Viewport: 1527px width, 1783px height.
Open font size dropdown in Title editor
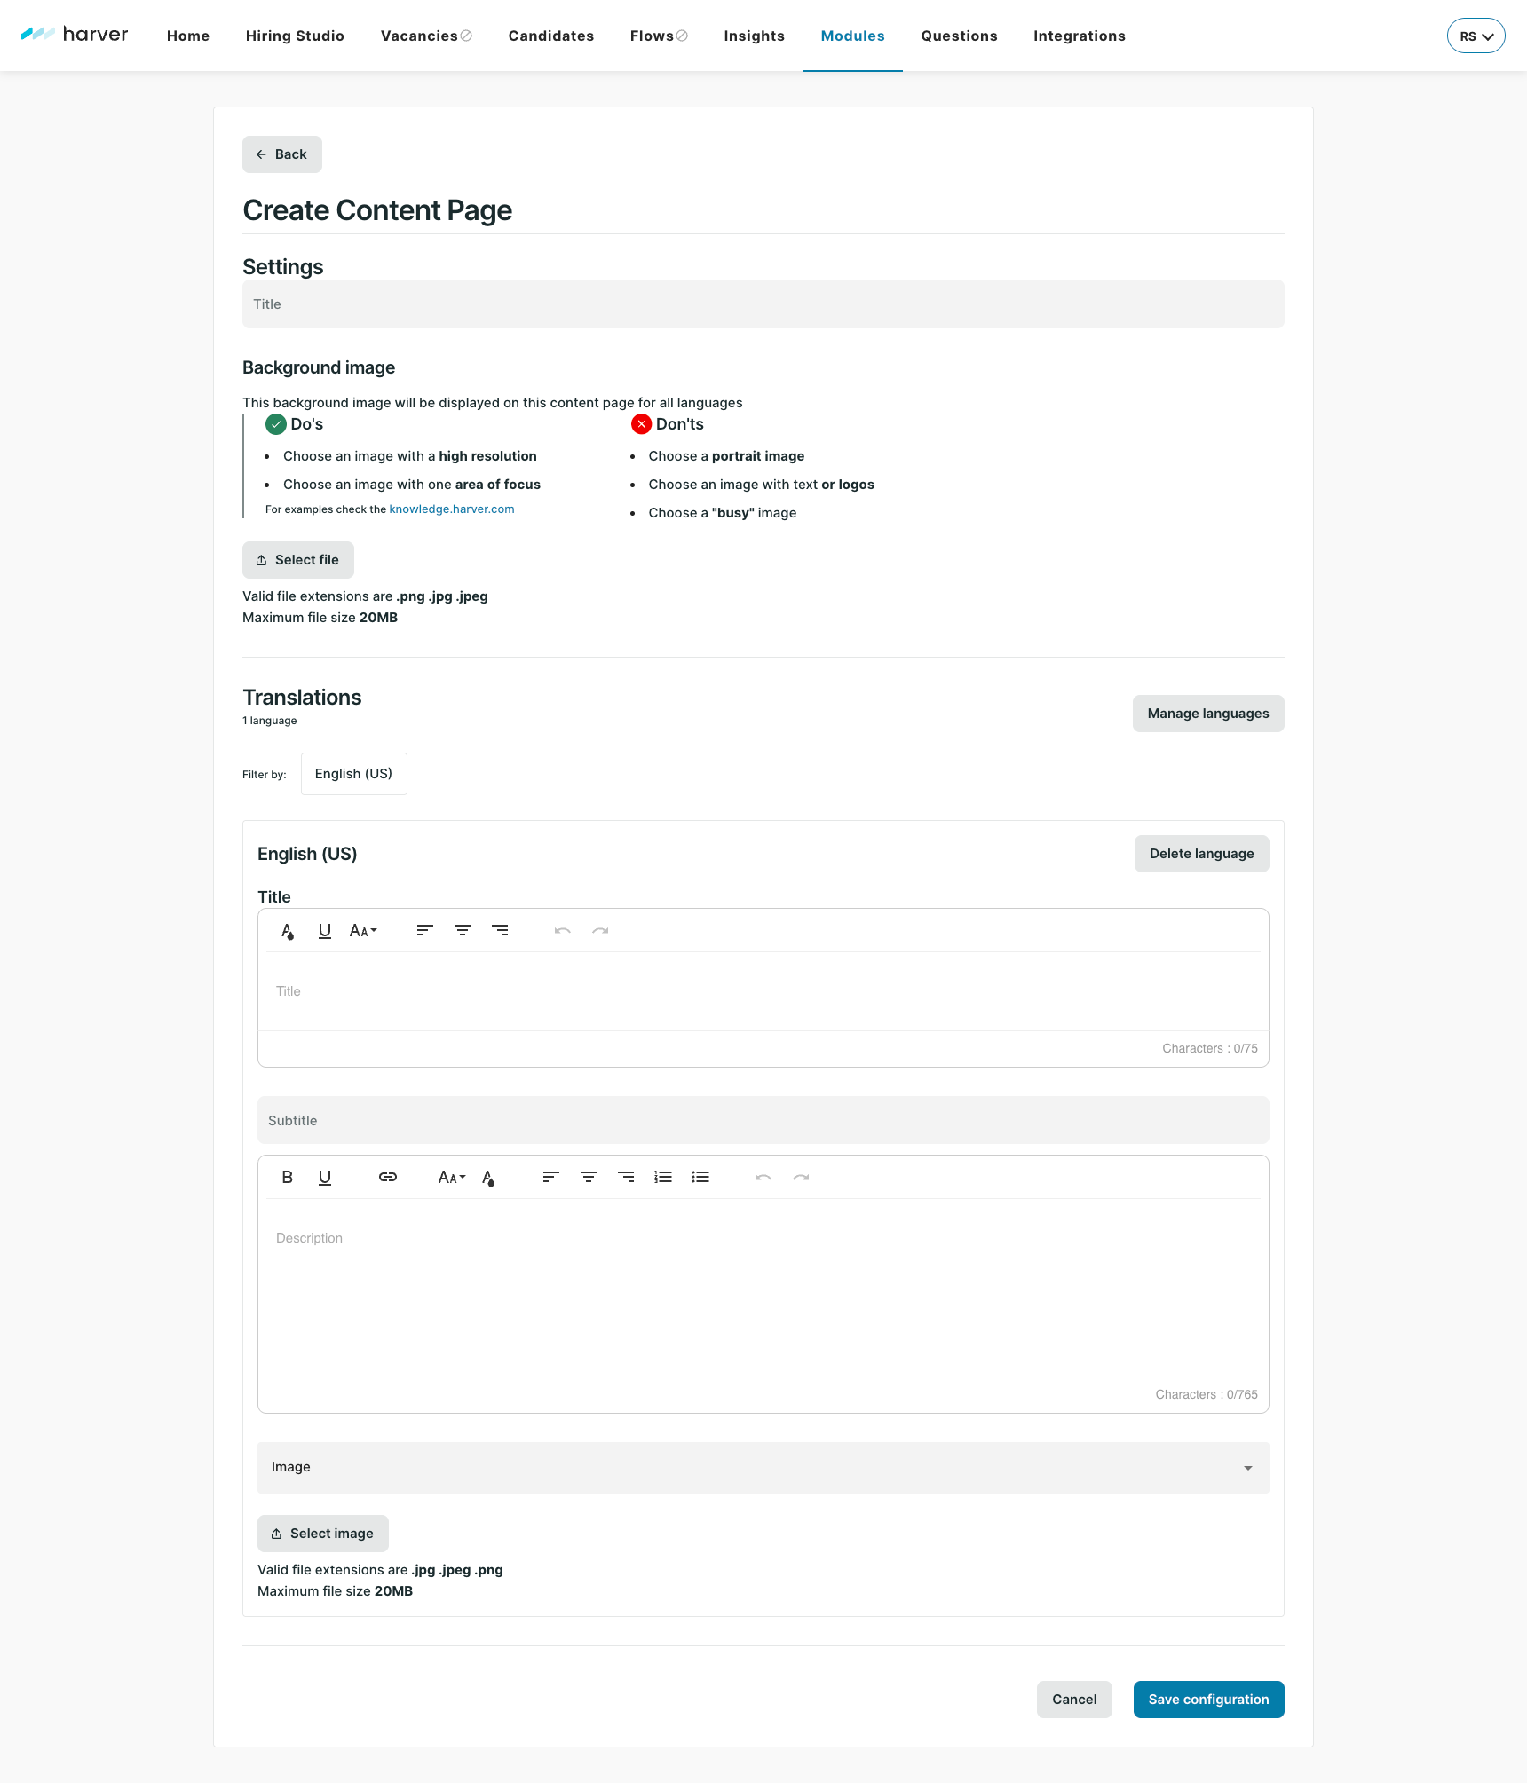(x=363, y=930)
